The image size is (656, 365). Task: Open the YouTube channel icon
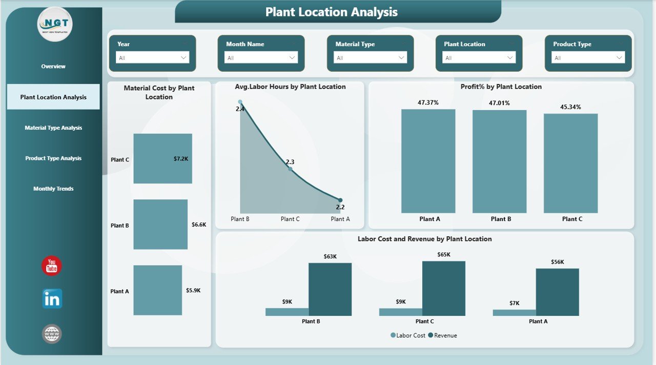51,266
